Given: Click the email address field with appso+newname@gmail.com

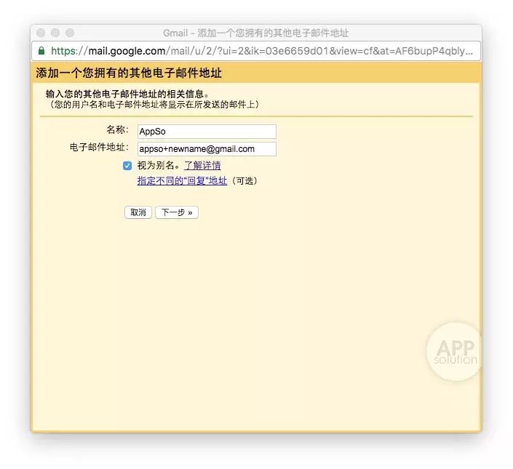Looking at the screenshot, I should point(207,149).
